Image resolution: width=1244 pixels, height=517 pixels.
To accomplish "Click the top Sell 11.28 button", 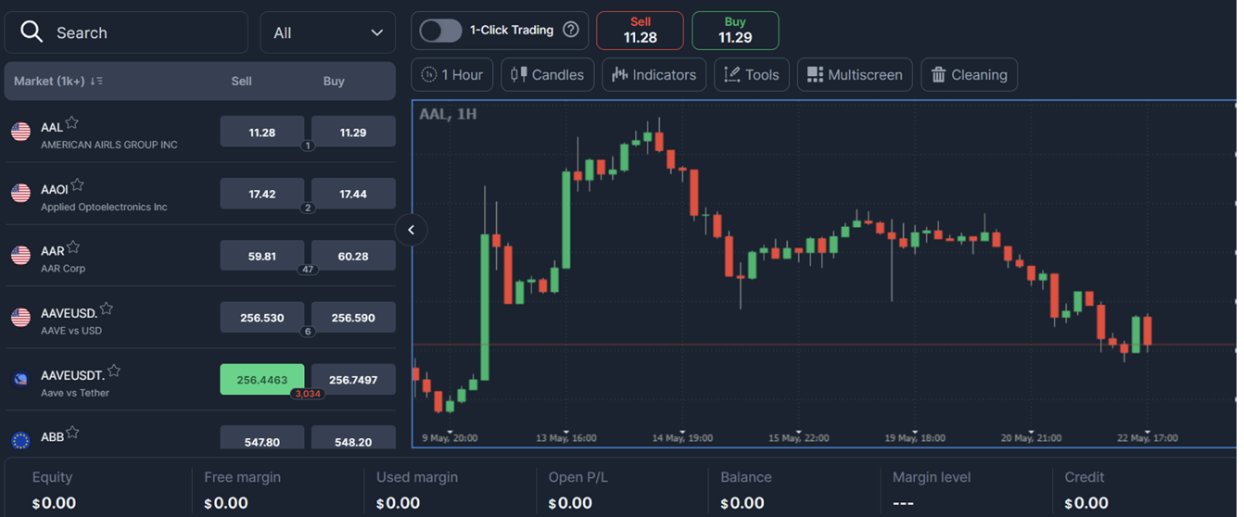I will click(x=640, y=31).
